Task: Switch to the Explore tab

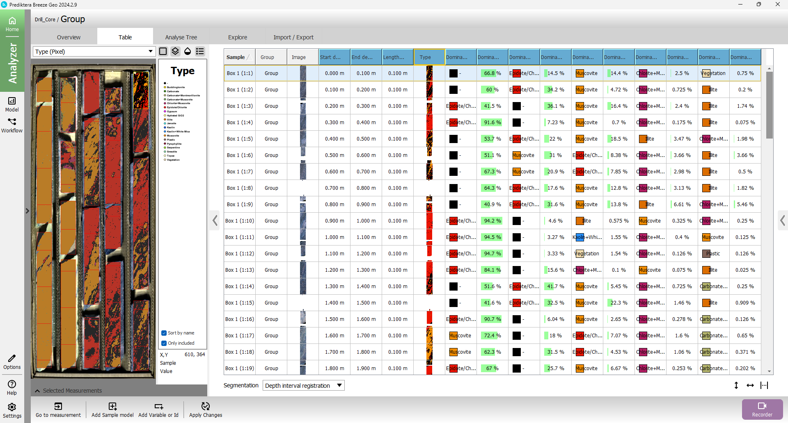Action: (x=238, y=37)
